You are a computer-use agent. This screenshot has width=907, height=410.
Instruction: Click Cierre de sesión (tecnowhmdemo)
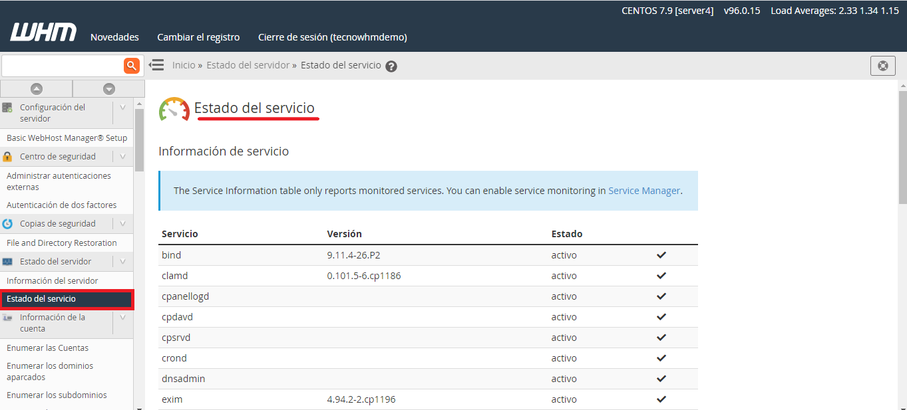click(x=332, y=37)
